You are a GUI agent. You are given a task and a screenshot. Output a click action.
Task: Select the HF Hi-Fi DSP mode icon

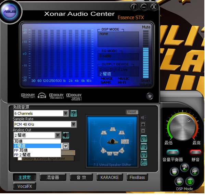[194, 171]
